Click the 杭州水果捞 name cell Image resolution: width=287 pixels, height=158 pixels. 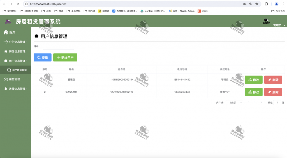[71, 92]
